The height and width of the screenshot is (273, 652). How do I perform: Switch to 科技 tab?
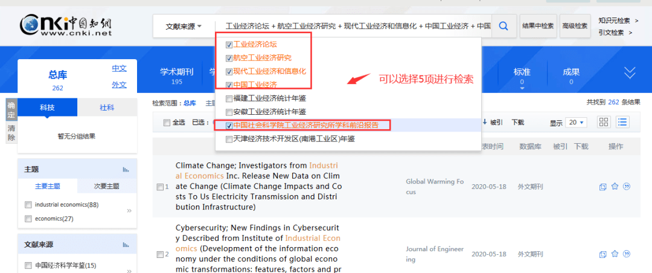(48, 108)
